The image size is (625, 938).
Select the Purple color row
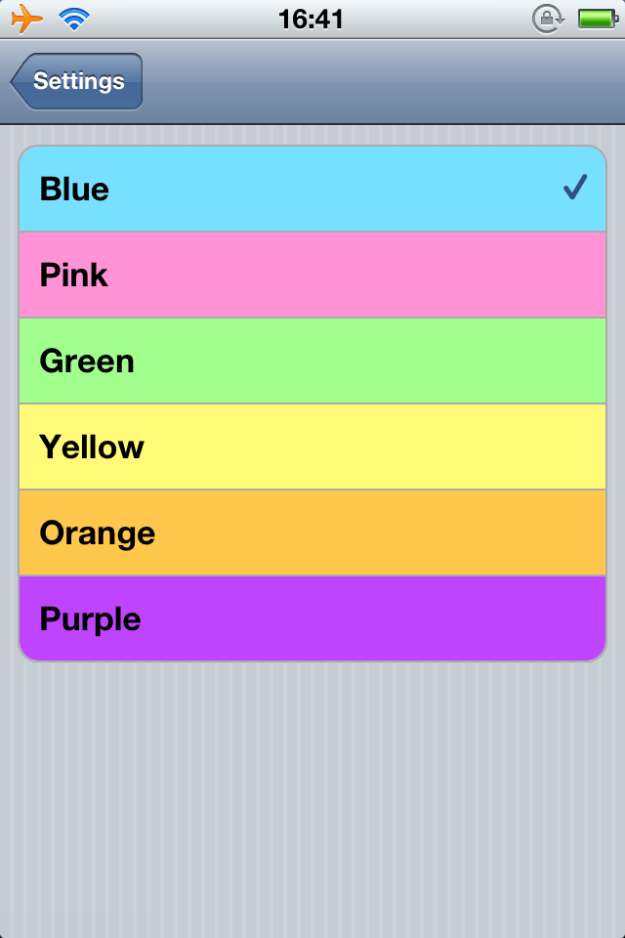[x=312, y=619]
